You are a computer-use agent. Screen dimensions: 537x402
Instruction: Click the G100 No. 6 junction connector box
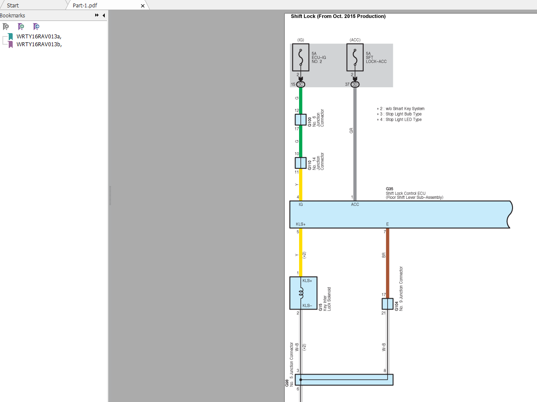(300, 120)
